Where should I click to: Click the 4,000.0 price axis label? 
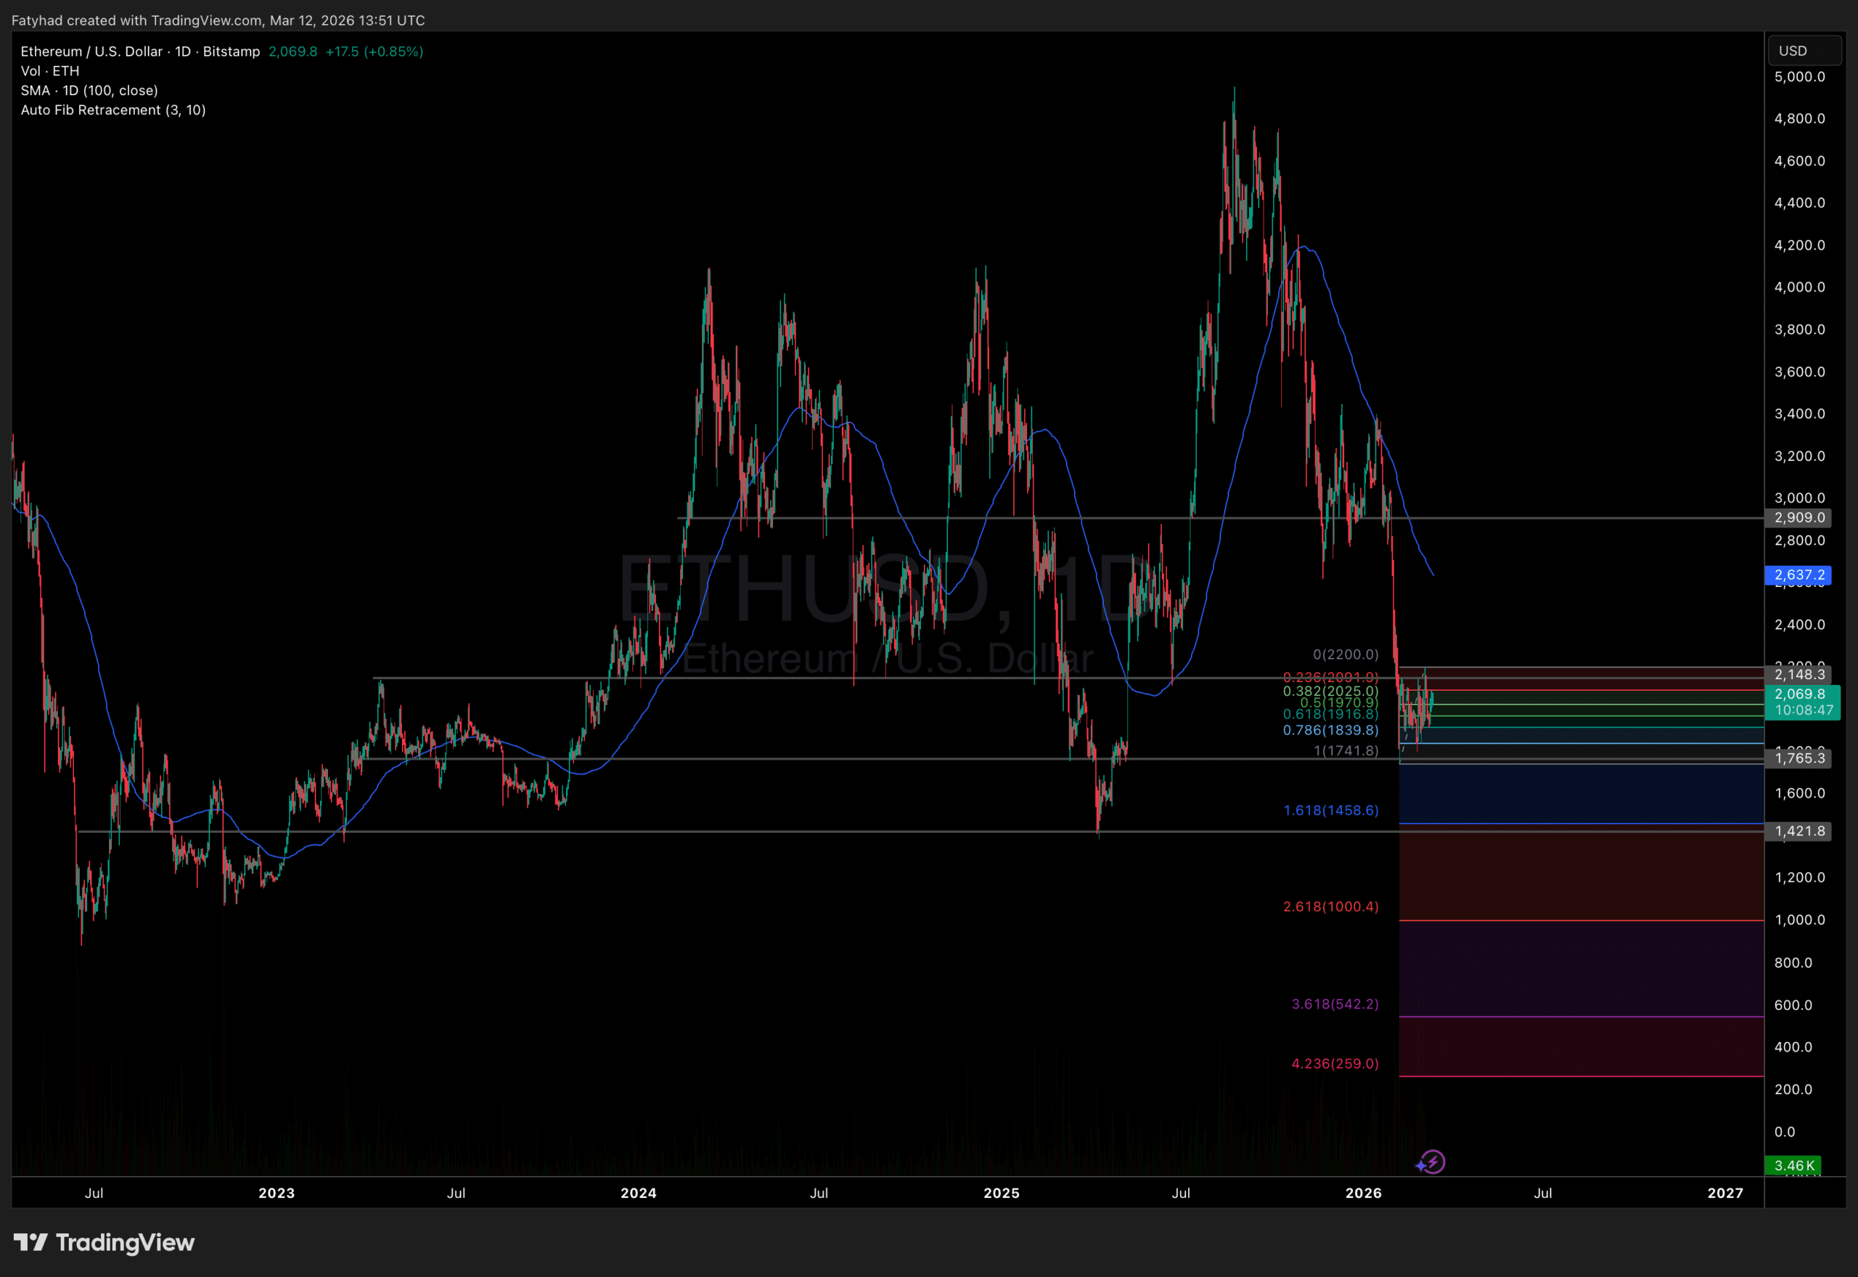[x=1800, y=287]
